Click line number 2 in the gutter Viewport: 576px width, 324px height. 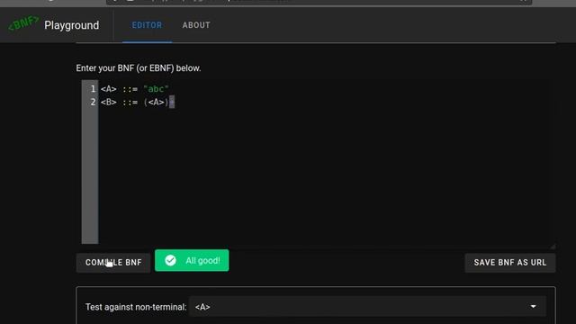coord(93,102)
